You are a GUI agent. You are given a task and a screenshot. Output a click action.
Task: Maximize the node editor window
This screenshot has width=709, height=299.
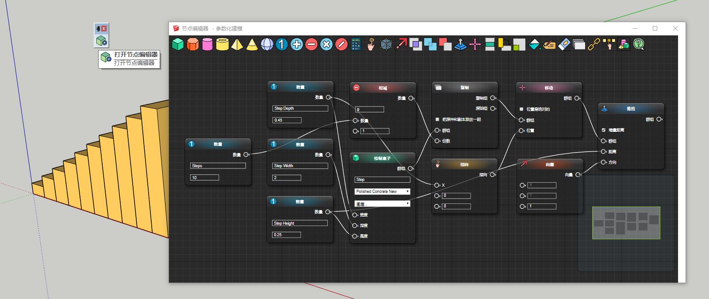point(655,28)
